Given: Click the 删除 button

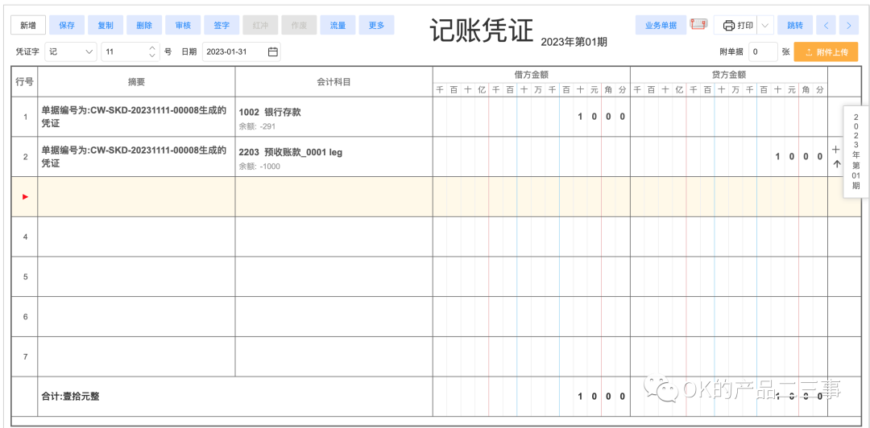Looking at the screenshot, I should click(x=144, y=25).
